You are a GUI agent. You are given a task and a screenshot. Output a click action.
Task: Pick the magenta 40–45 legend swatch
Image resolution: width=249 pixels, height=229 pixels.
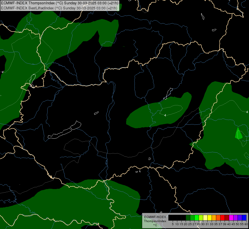(x=231, y=218)
